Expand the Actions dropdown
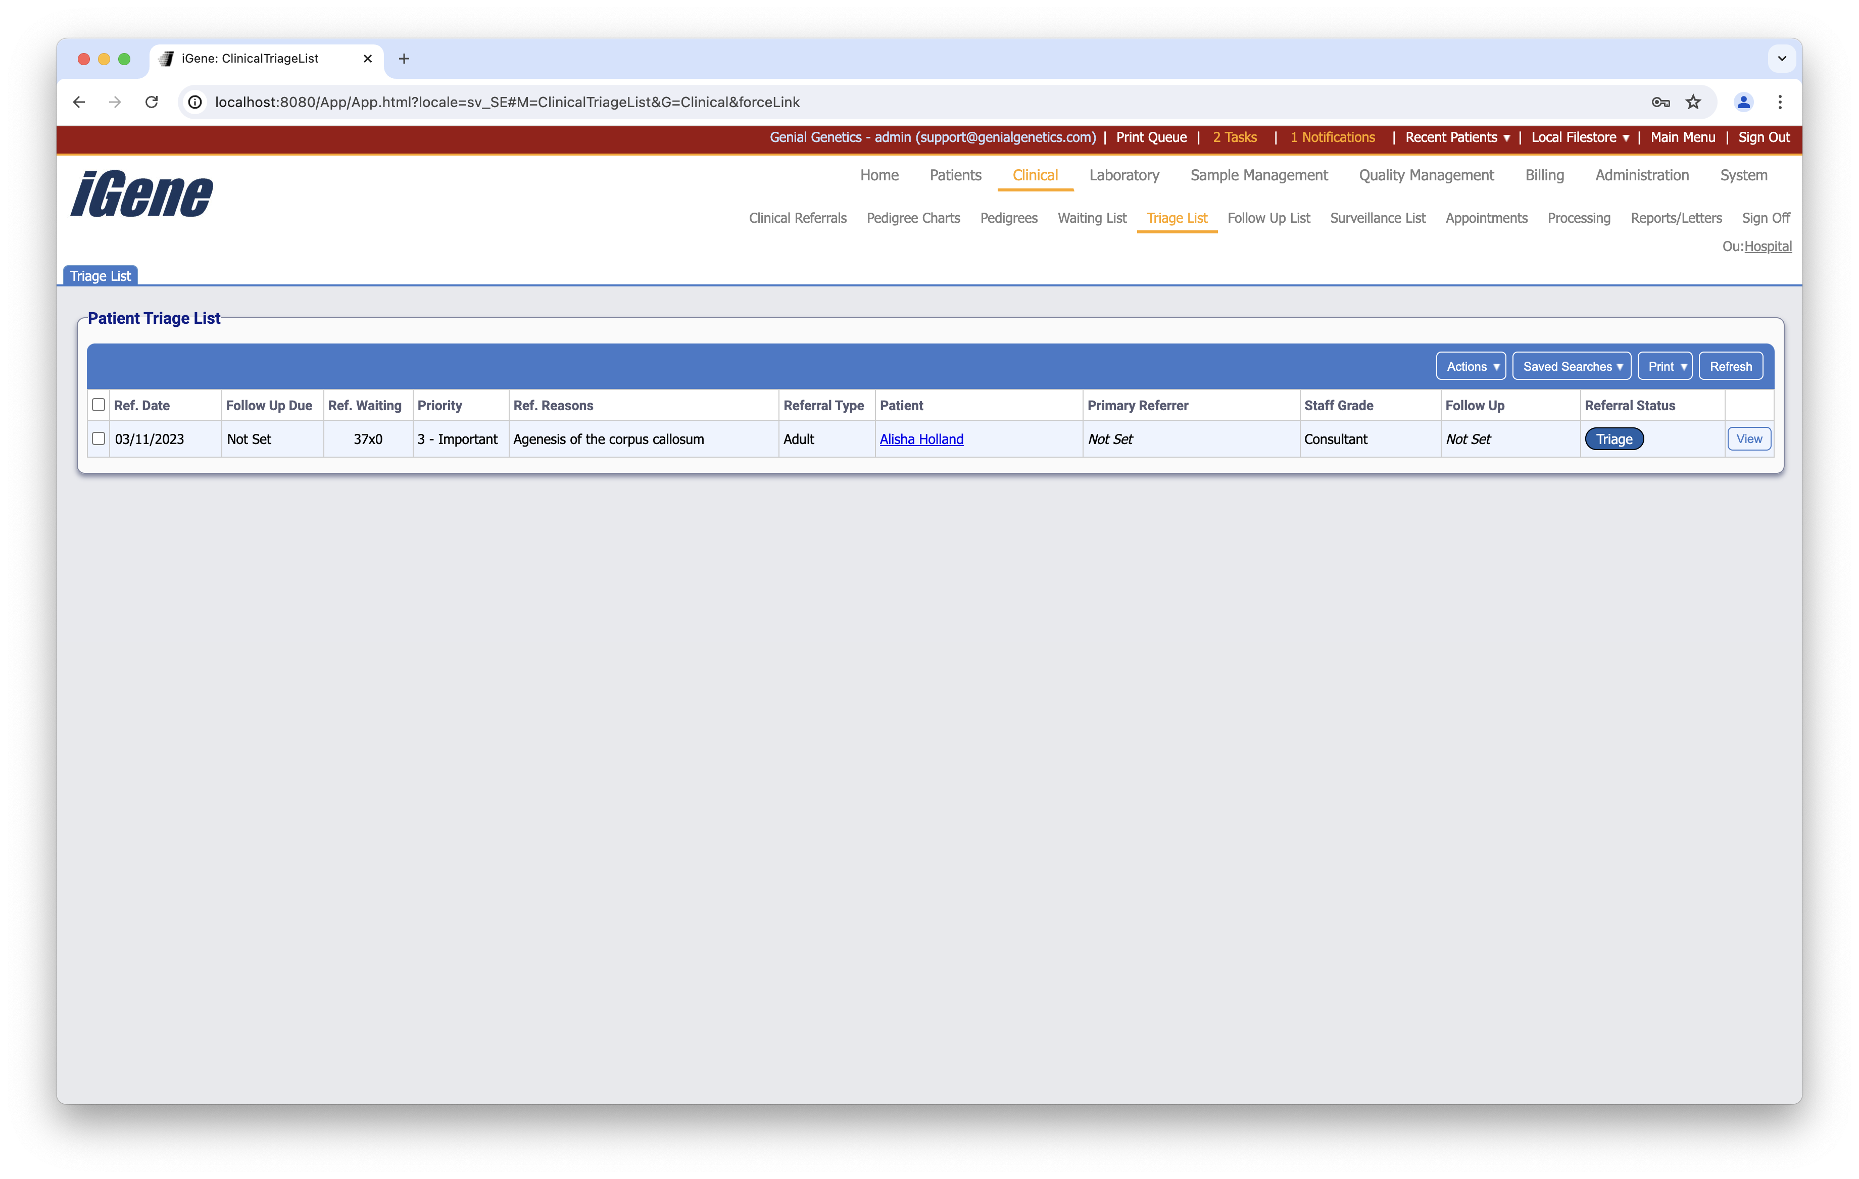This screenshot has width=1859, height=1179. pyautogui.click(x=1472, y=366)
